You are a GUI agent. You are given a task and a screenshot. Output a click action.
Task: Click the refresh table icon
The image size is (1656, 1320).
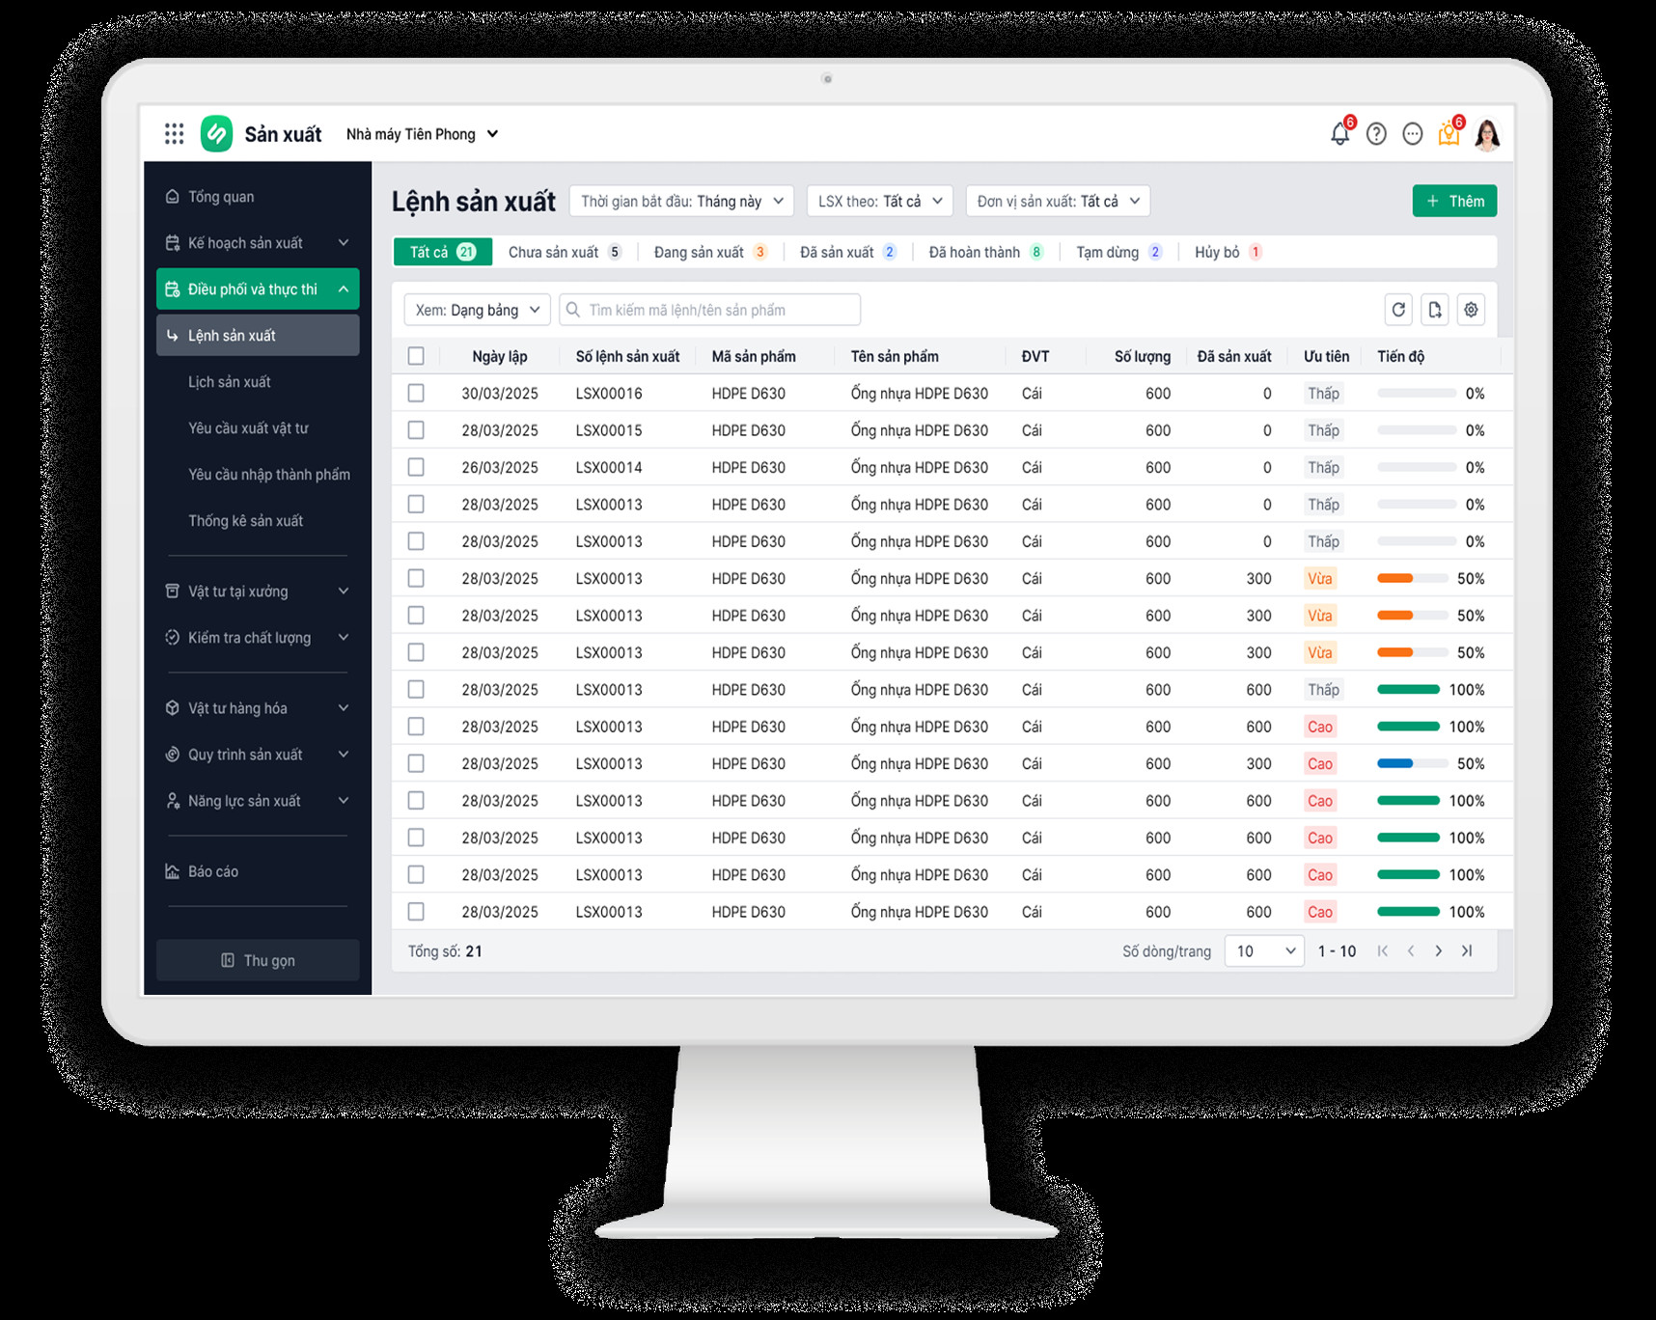pyautogui.click(x=1398, y=310)
